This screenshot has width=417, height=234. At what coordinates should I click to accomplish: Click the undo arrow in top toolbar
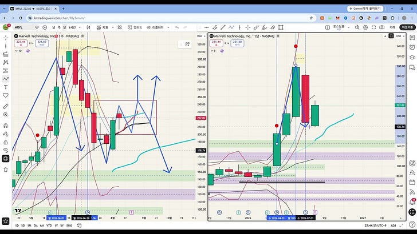[x=177, y=27]
